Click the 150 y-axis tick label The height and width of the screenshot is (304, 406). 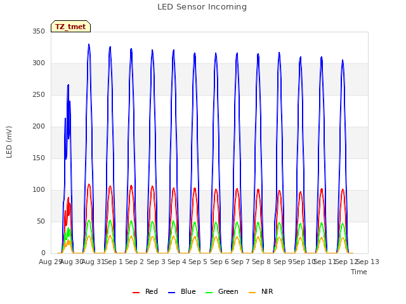click(x=39, y=158)
